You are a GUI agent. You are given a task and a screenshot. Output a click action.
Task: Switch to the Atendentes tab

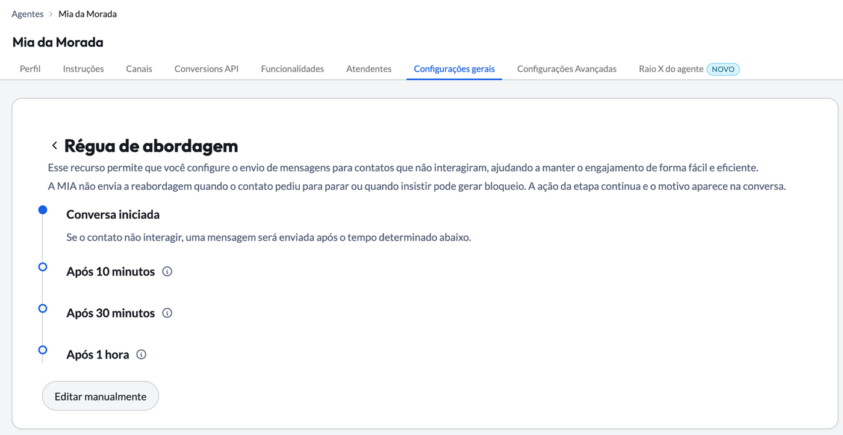369,69
